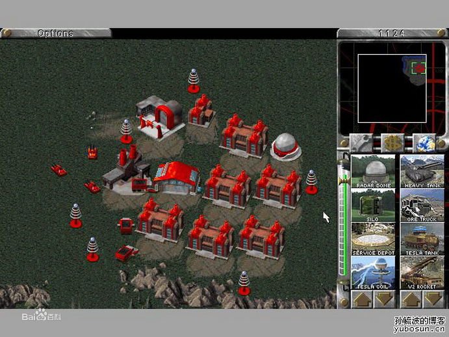
Task: Toggle sell mode with dollar button
Action: coord(392,142)
